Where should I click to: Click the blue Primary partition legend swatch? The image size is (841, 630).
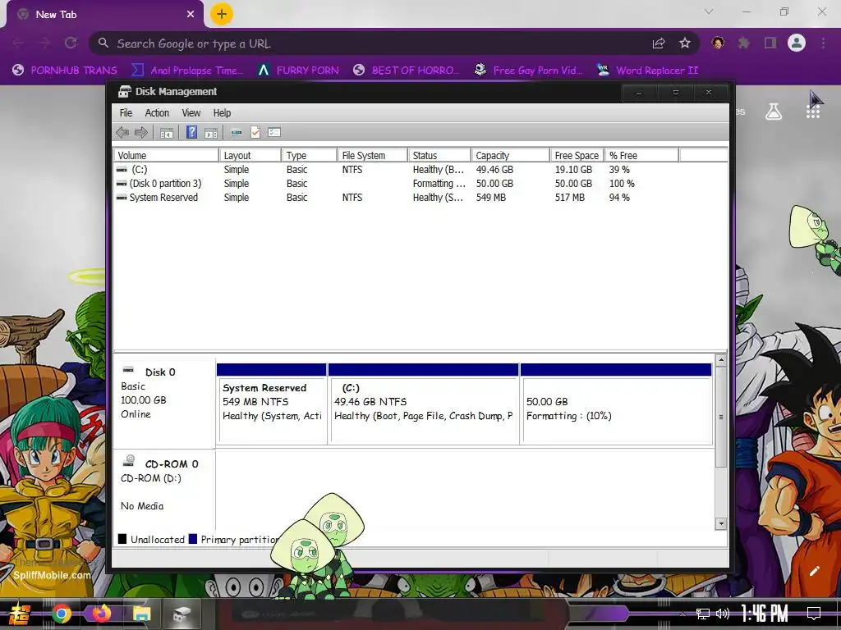click(x=193, y=539)
